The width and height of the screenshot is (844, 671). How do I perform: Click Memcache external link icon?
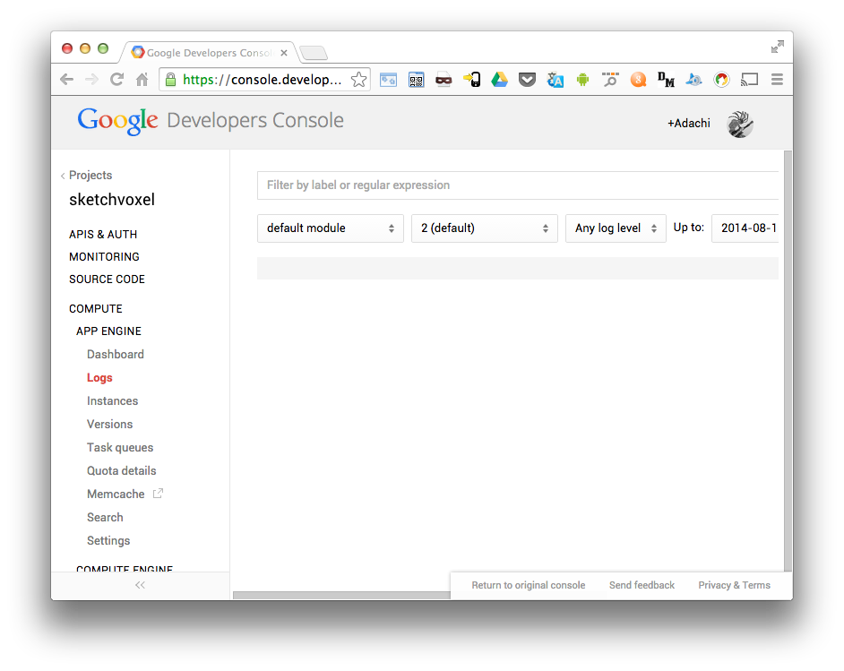[158, 494]
